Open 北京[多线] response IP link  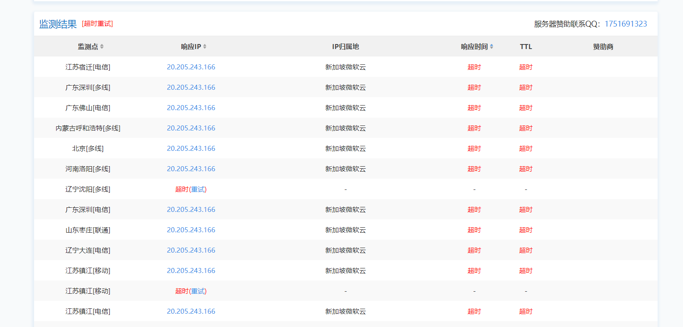pyautogui.click(x=191, y=149)
